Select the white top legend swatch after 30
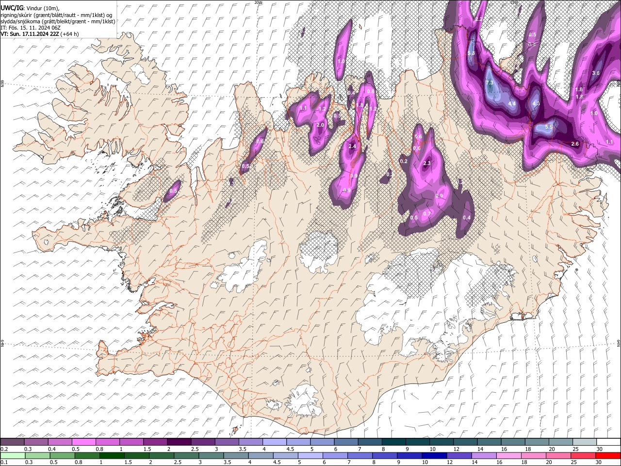Screen dimensions: 621x466 [608, 442]
